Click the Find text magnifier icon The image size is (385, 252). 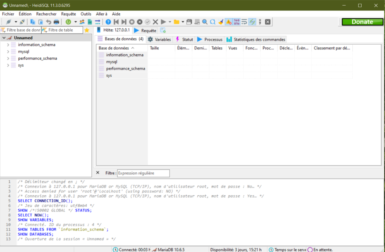tap(205, 22)
